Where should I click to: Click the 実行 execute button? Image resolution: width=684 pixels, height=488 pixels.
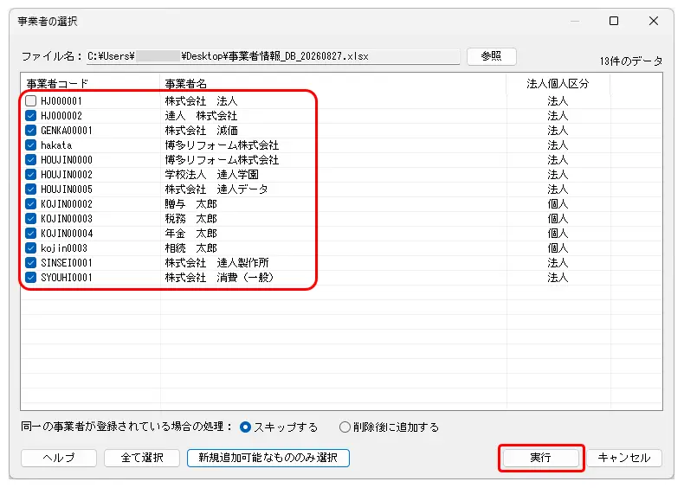(541, 458)
